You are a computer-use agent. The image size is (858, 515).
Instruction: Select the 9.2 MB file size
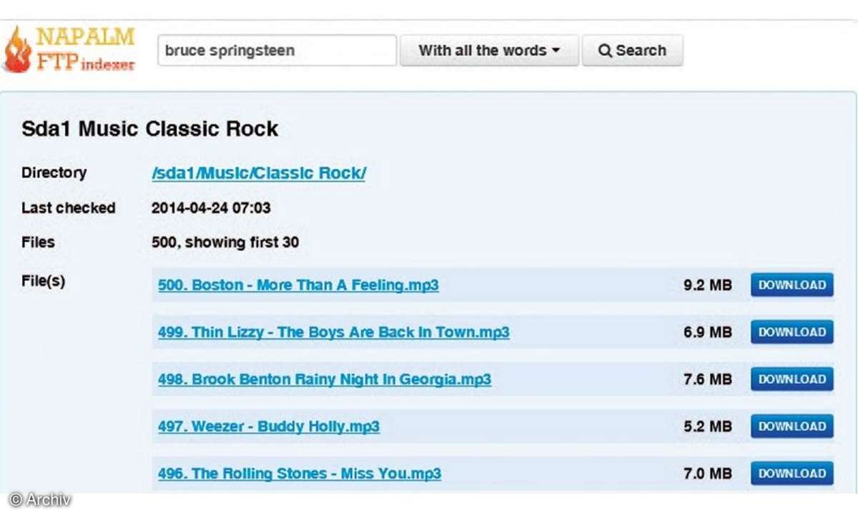point(708,285)
